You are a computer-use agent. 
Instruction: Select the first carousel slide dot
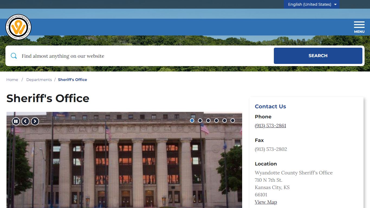pos(192,121)
